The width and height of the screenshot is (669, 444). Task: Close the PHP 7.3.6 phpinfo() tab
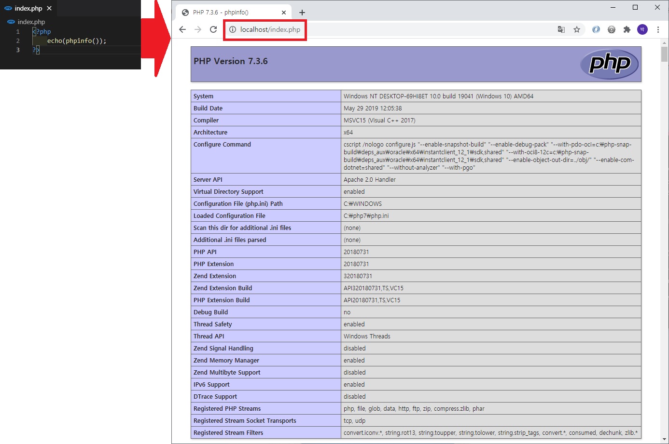pyautogui.click(x=284, y=13)
